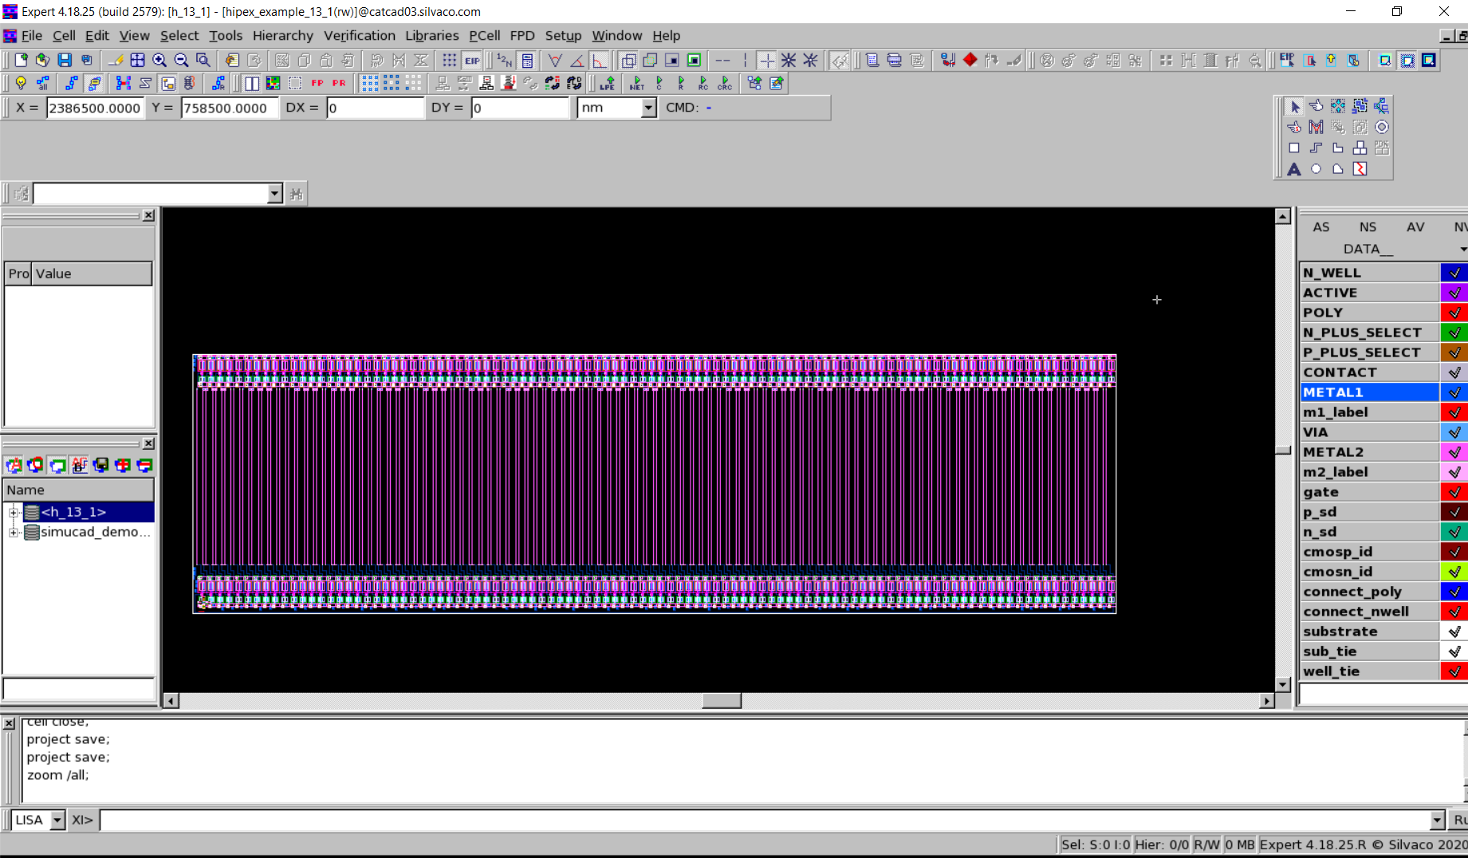The image size is (1468, 858).
Task: Click the LPE extraction toolbar icon
Action: tap(608, 83)
